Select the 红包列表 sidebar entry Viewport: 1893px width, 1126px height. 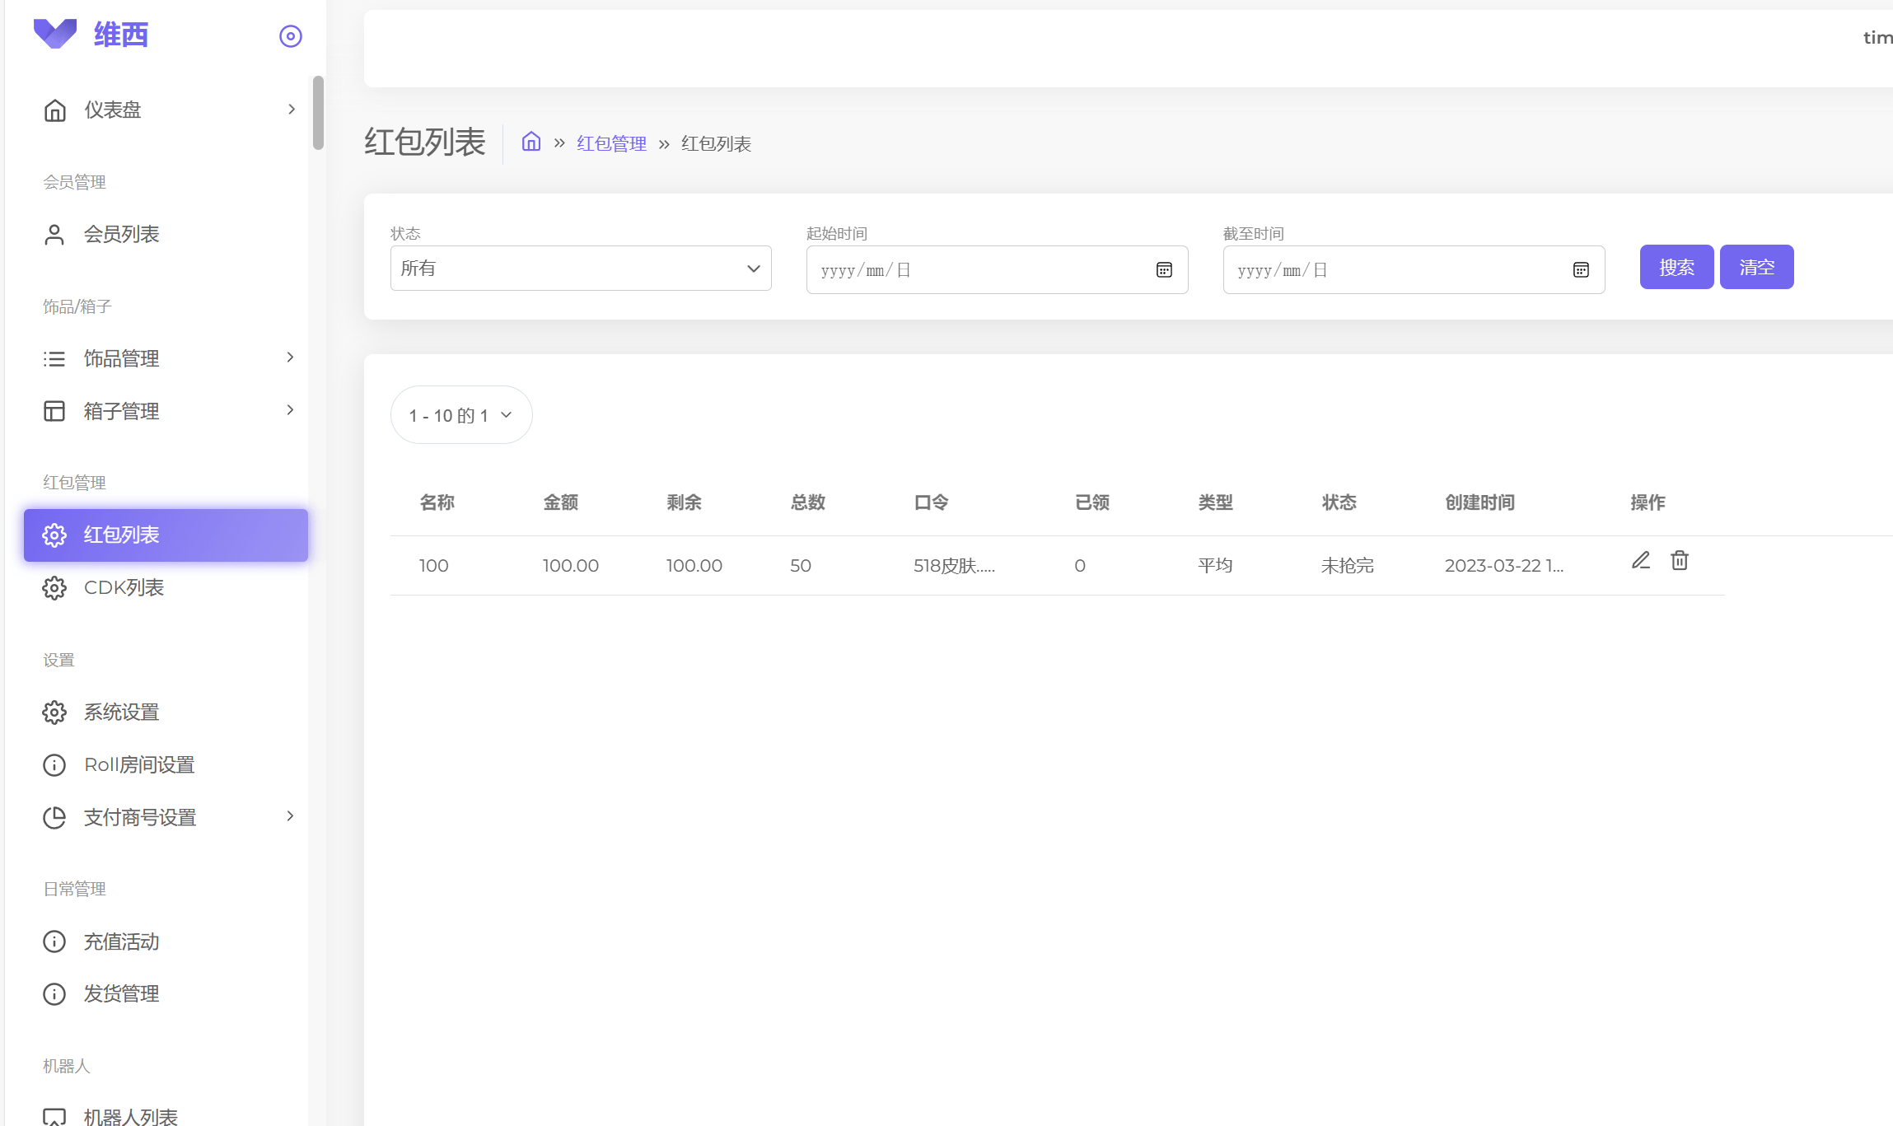point(166,535)
